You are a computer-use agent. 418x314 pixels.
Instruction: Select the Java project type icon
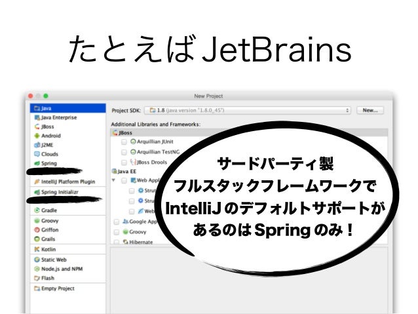pos(37,108)
